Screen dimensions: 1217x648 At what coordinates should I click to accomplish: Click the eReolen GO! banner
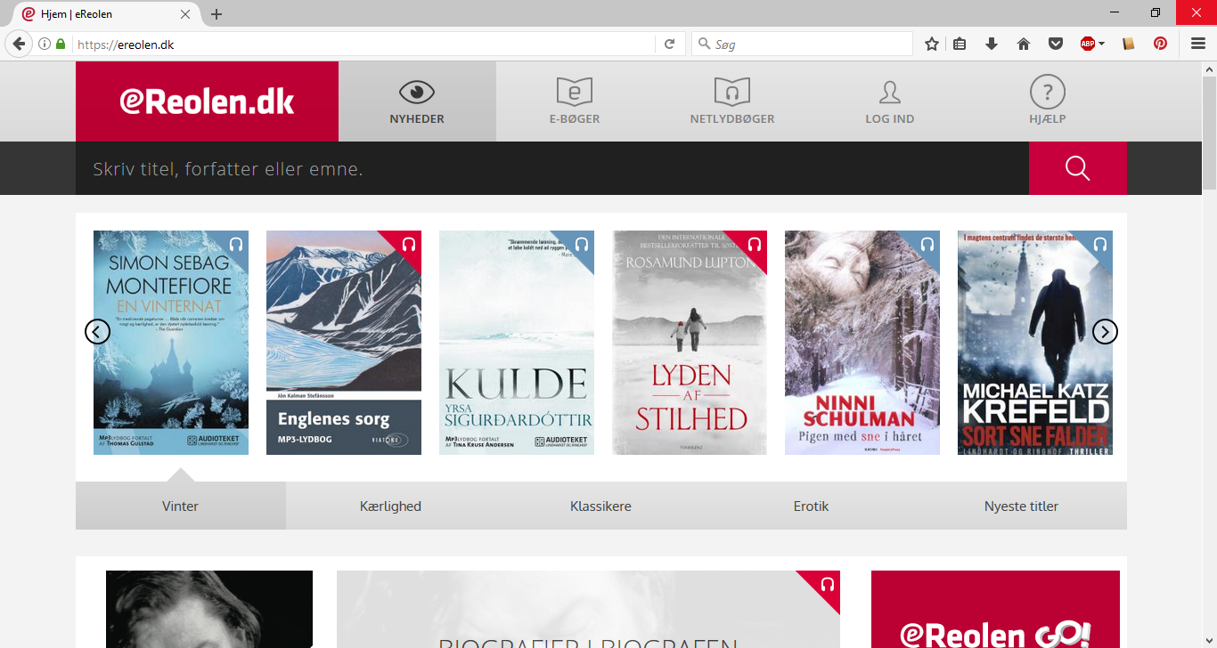click(995, 609)
